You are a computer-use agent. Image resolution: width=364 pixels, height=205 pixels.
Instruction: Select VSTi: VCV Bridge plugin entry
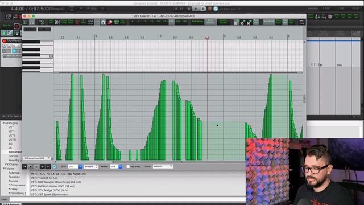coord(49,190)
